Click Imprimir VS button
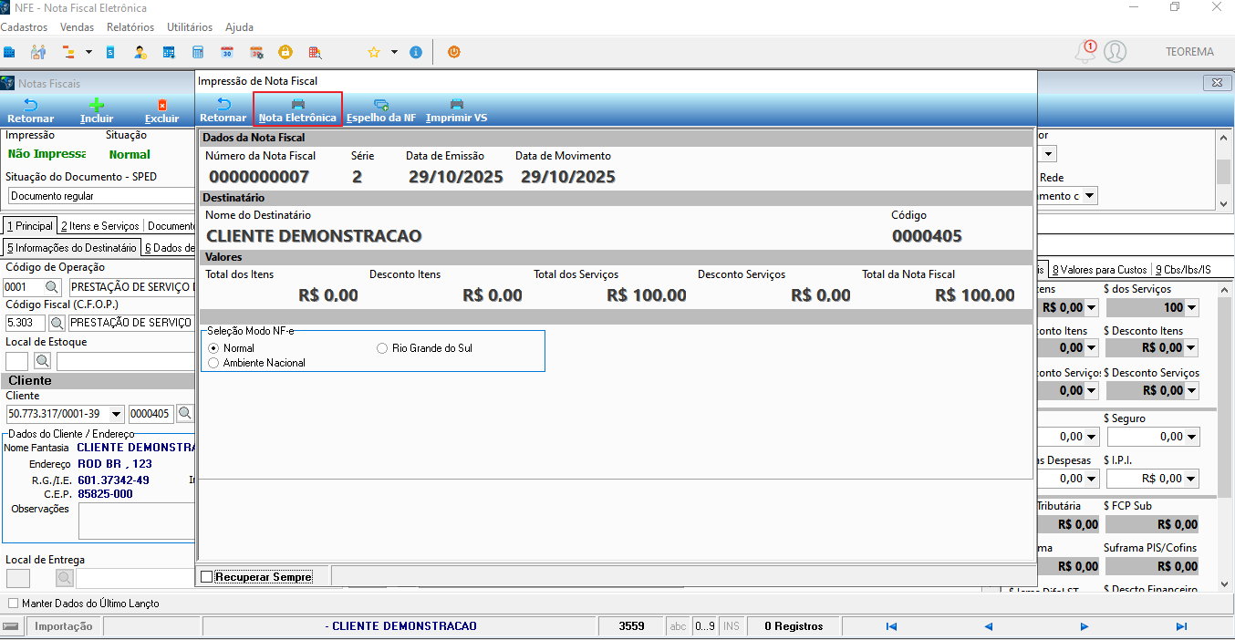The image size is (1235, 640). click(x=457, y=110)
